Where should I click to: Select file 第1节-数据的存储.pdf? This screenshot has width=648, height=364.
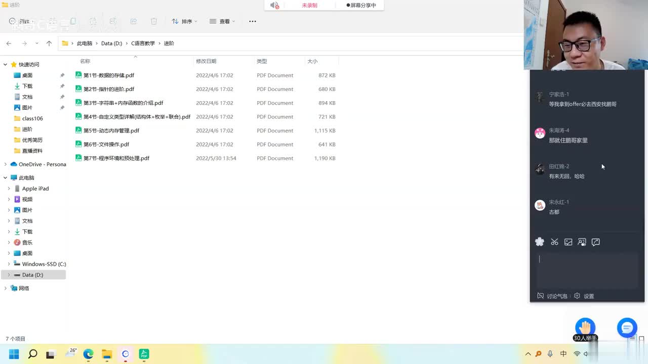[x=108, y=75]
